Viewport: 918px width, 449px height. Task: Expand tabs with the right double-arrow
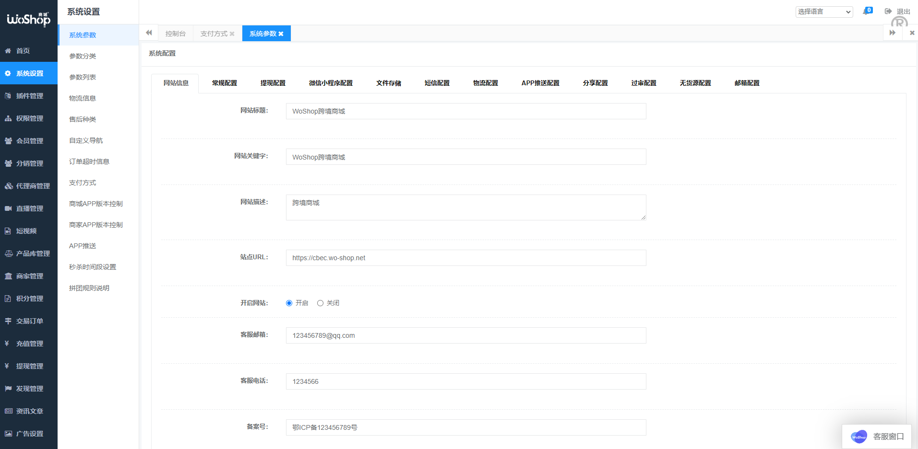pos(893,33)
